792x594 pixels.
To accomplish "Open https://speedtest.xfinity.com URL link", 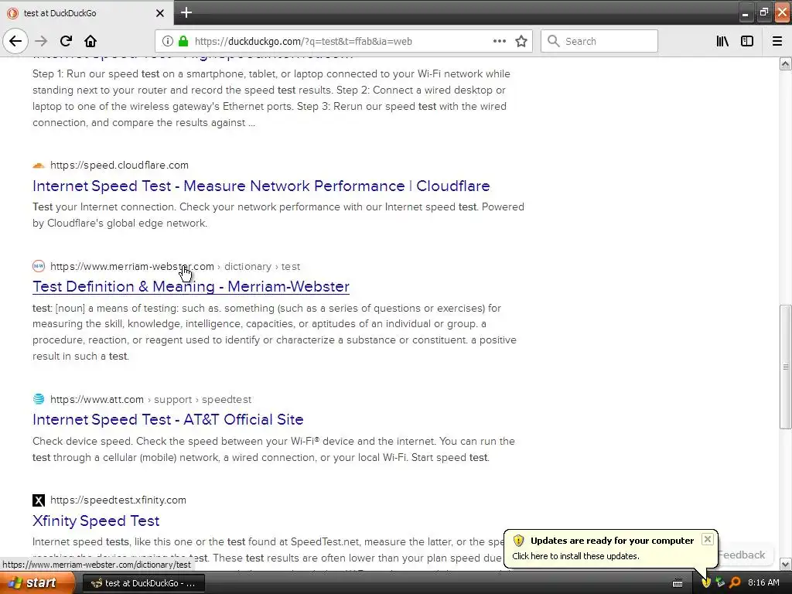I will (x=118, y=500).
